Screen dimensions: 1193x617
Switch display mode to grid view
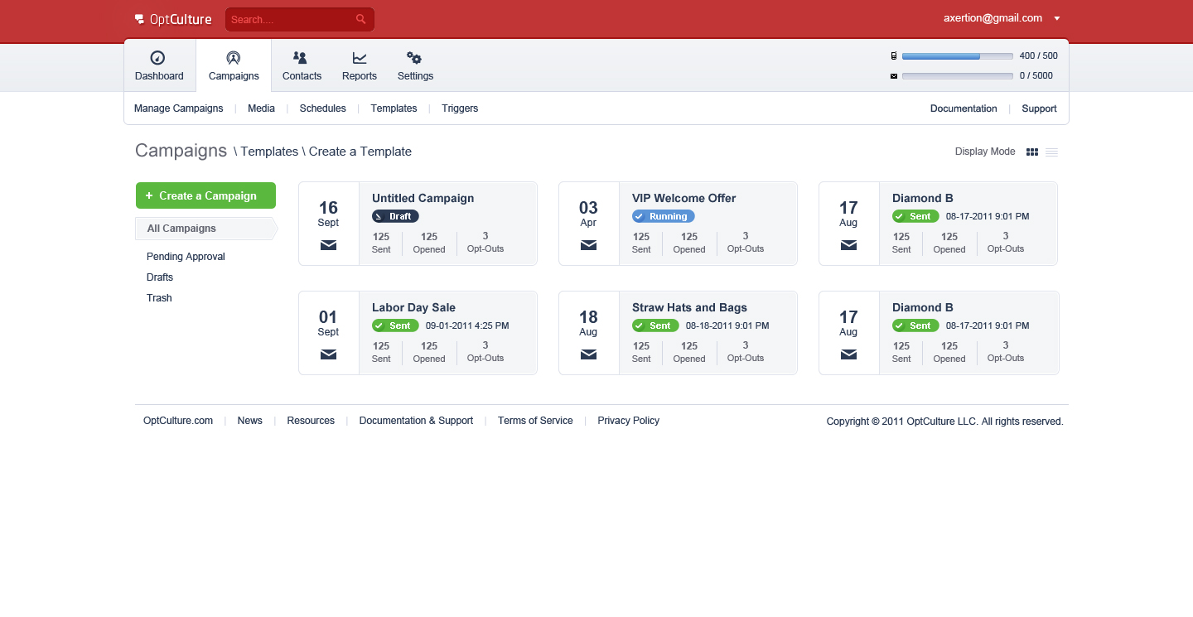(x=1032, y=152)
